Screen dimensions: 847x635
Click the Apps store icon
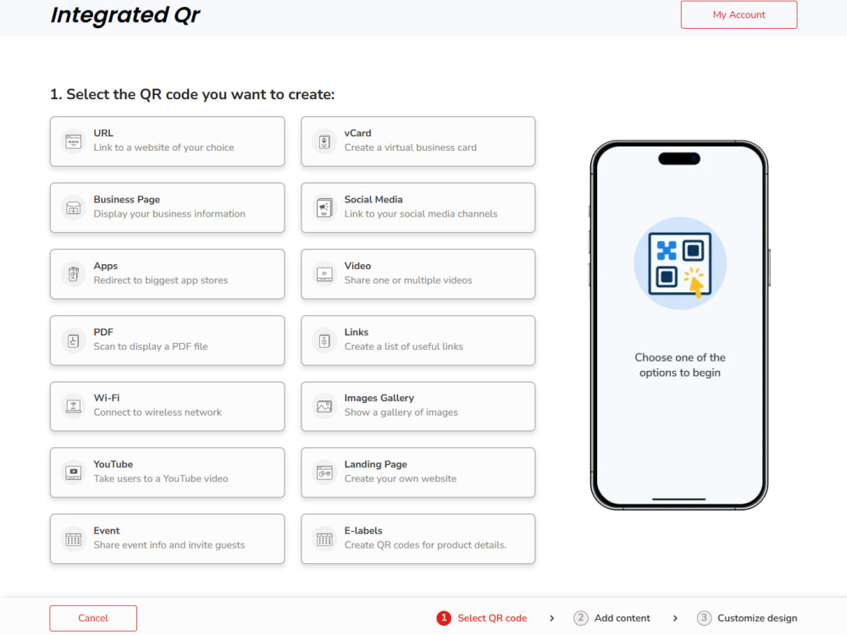(74, 274)
